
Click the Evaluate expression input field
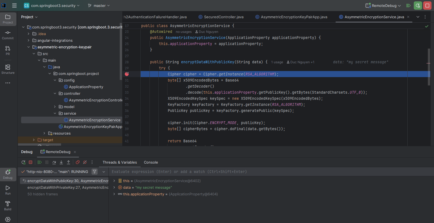pyautogui.click(x=271, y=172)
